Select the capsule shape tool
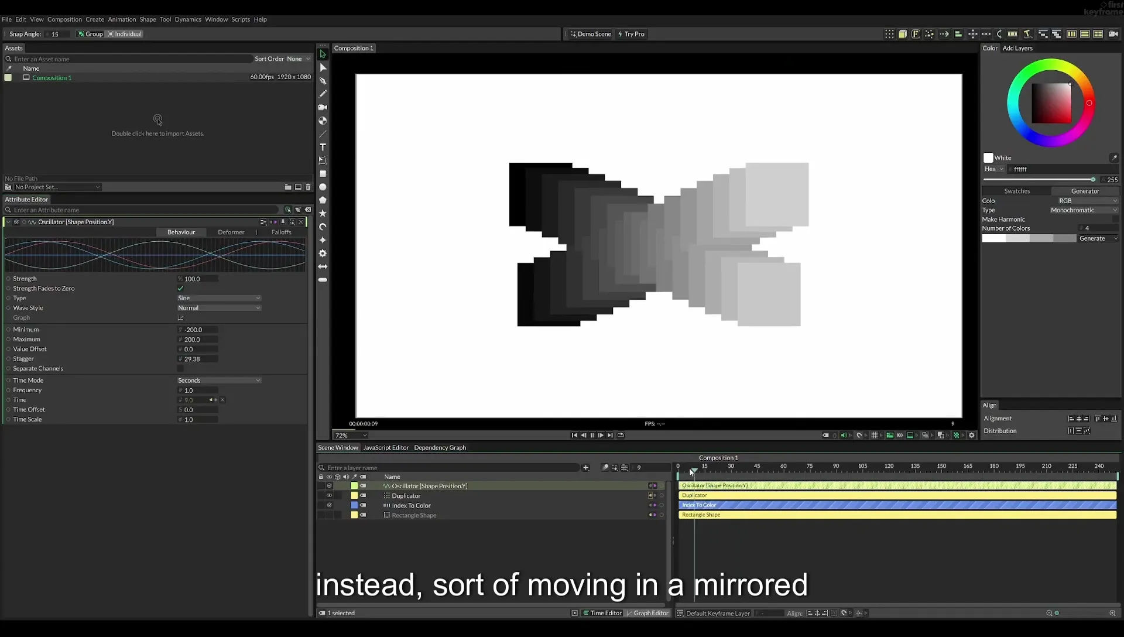1124x637 pixels. [x=323, y=280]
